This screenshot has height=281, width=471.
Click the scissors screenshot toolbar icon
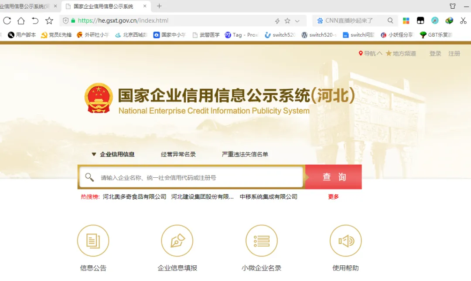pos(464,20)
